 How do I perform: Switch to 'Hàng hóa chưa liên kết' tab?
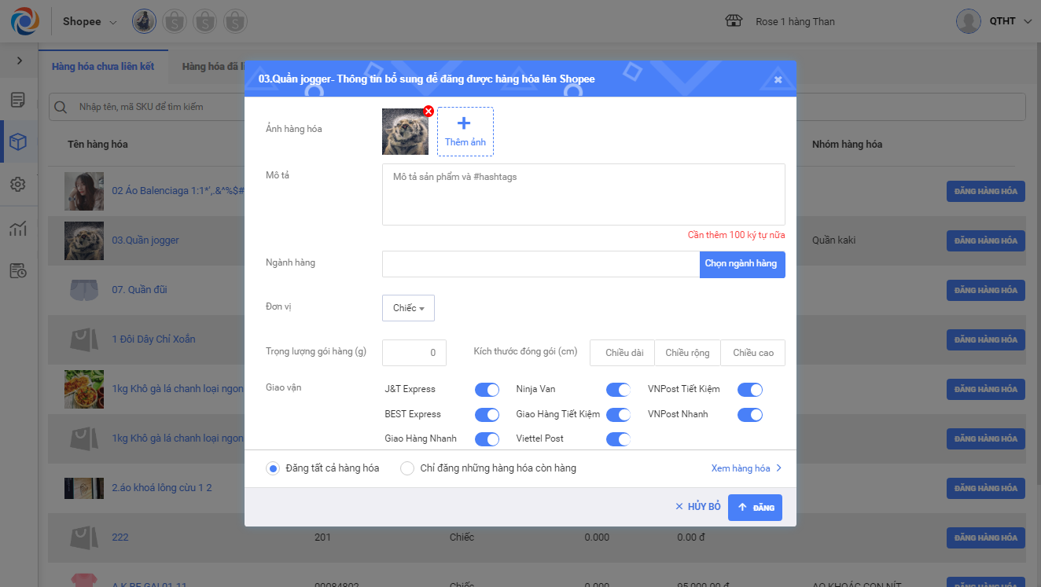click(x=103, y=67)
